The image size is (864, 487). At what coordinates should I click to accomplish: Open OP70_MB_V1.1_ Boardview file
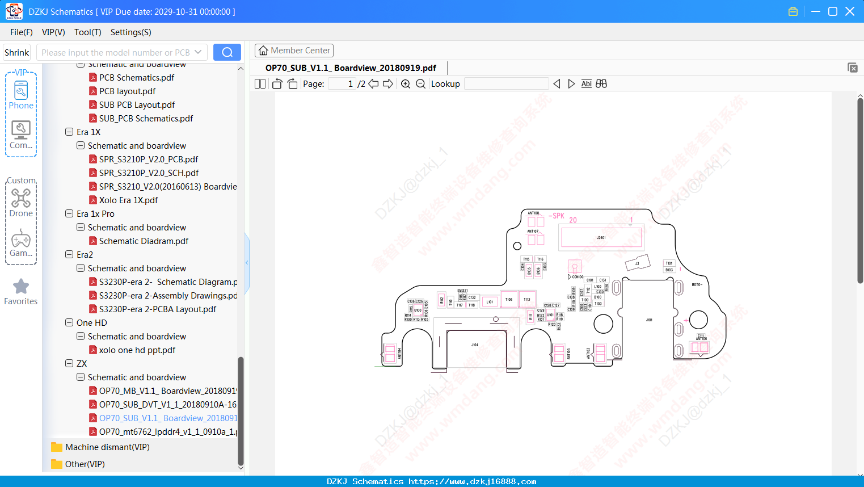tap(163, 391)
